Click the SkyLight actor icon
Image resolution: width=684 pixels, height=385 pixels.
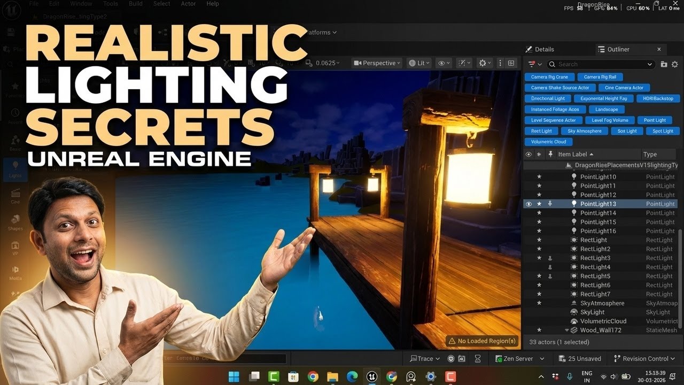pyautogui.click(x=574, y=312)
